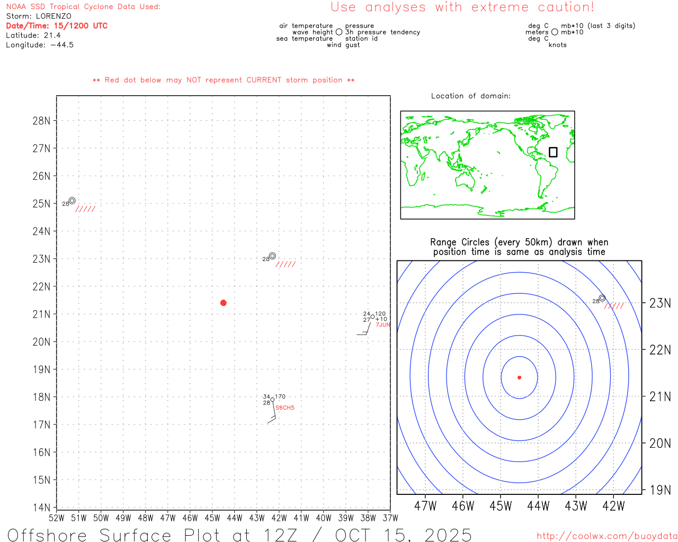
Task: Click station ID label 7JUN
Action: click(x=382, y=325)
